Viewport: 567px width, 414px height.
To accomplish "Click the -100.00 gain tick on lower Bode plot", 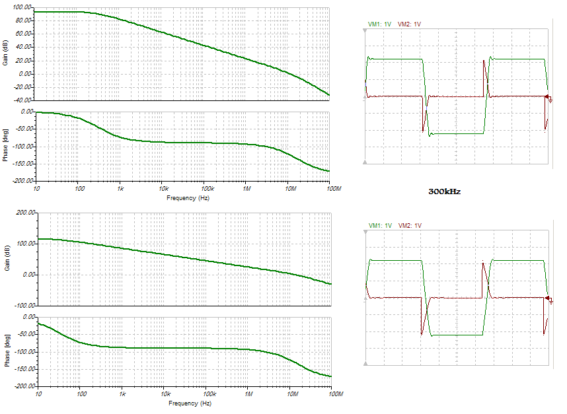I will click(24, 306).
